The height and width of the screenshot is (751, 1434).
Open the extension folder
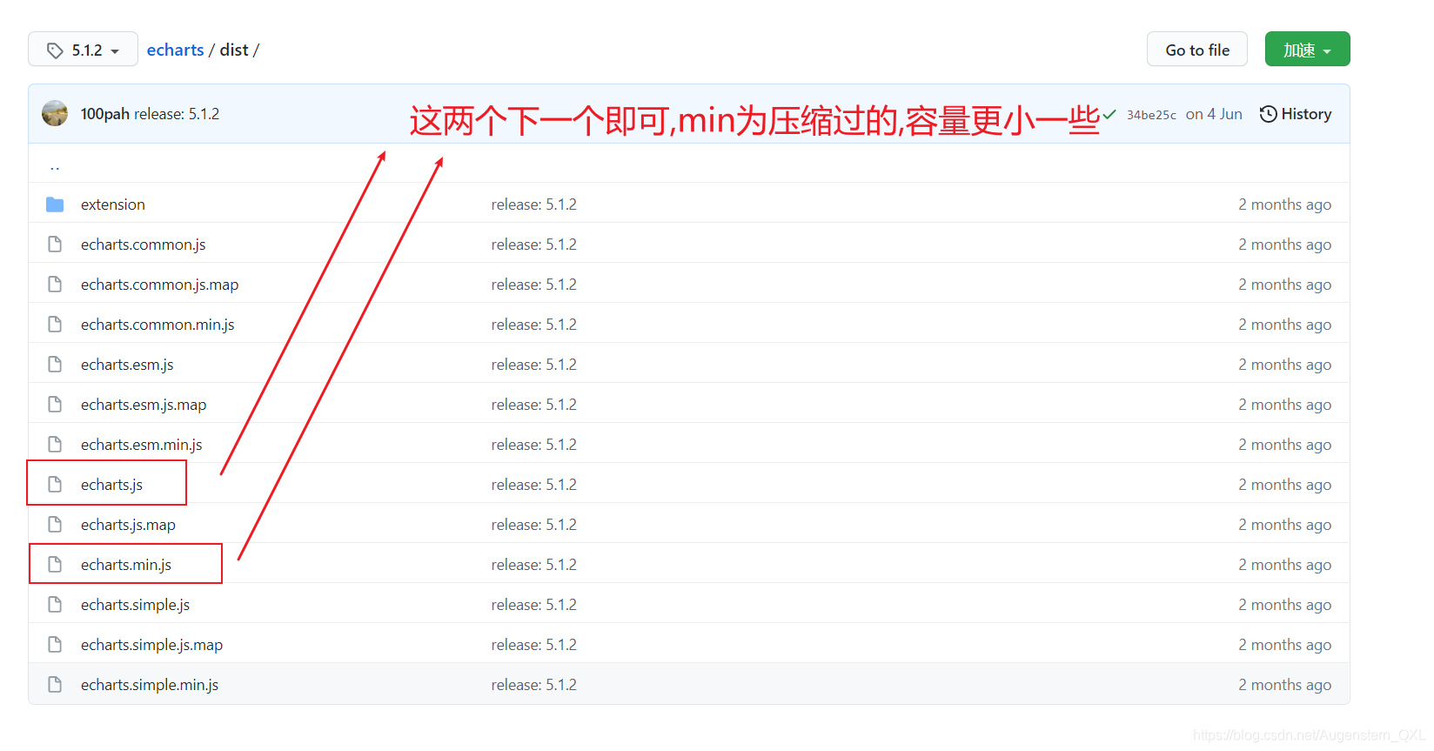113,205
